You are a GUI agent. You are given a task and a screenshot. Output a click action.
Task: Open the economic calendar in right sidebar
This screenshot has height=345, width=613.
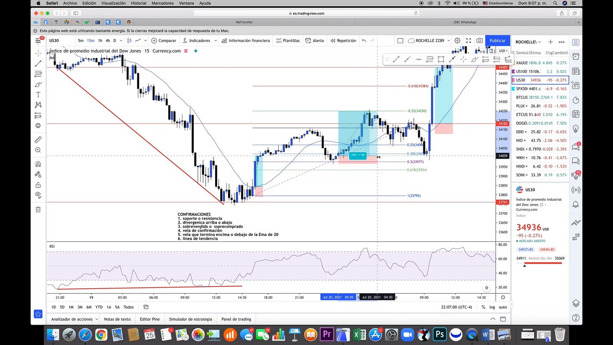[x=576, y=114]
